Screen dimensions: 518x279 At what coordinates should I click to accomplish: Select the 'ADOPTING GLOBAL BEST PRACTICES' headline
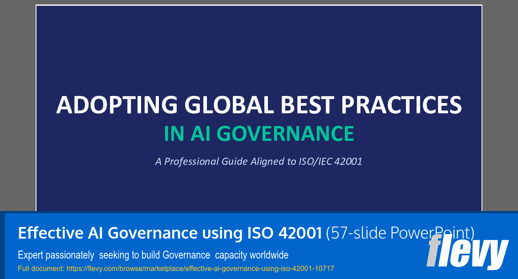pyautogui.click(x=259, y=106)
